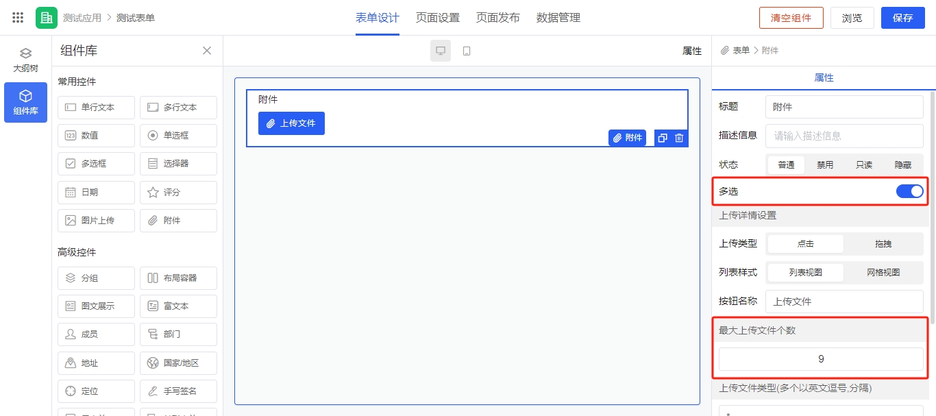The width and height of the screenshot is (936, 416).
Task: Add a rich text (富文本) control
Action: click(x=178, y=306)
